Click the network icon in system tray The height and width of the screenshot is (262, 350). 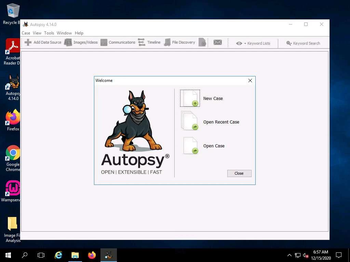(x=298, y=255)
